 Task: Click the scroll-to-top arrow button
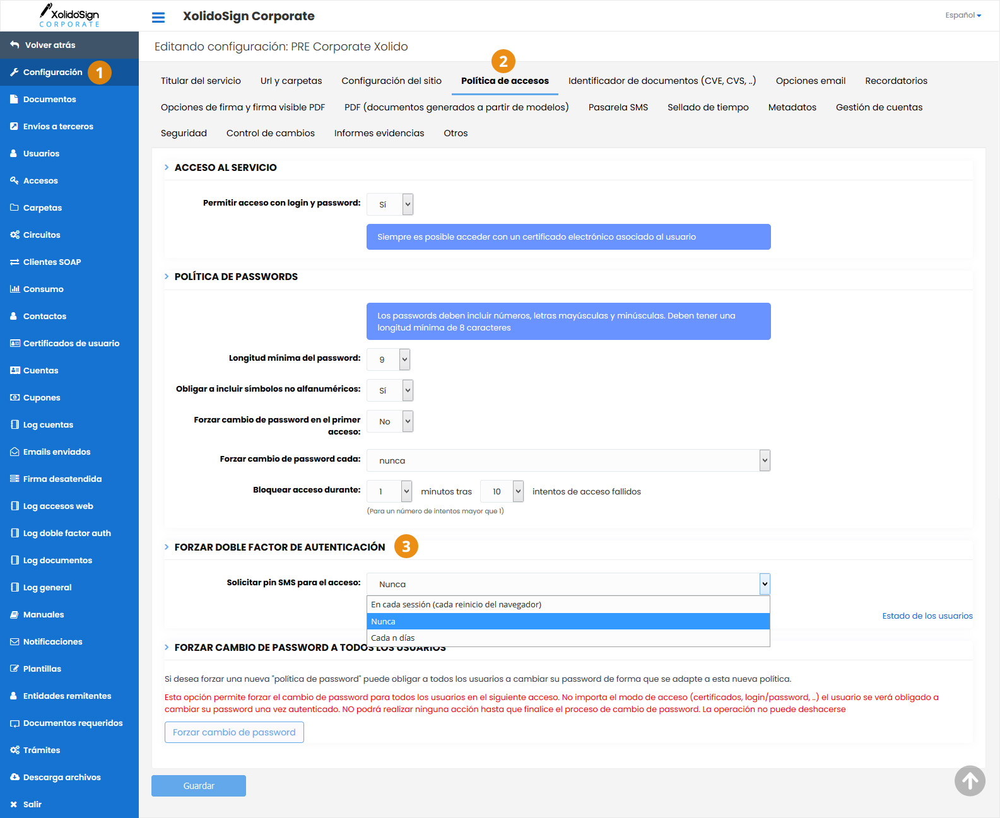point(970,781)
